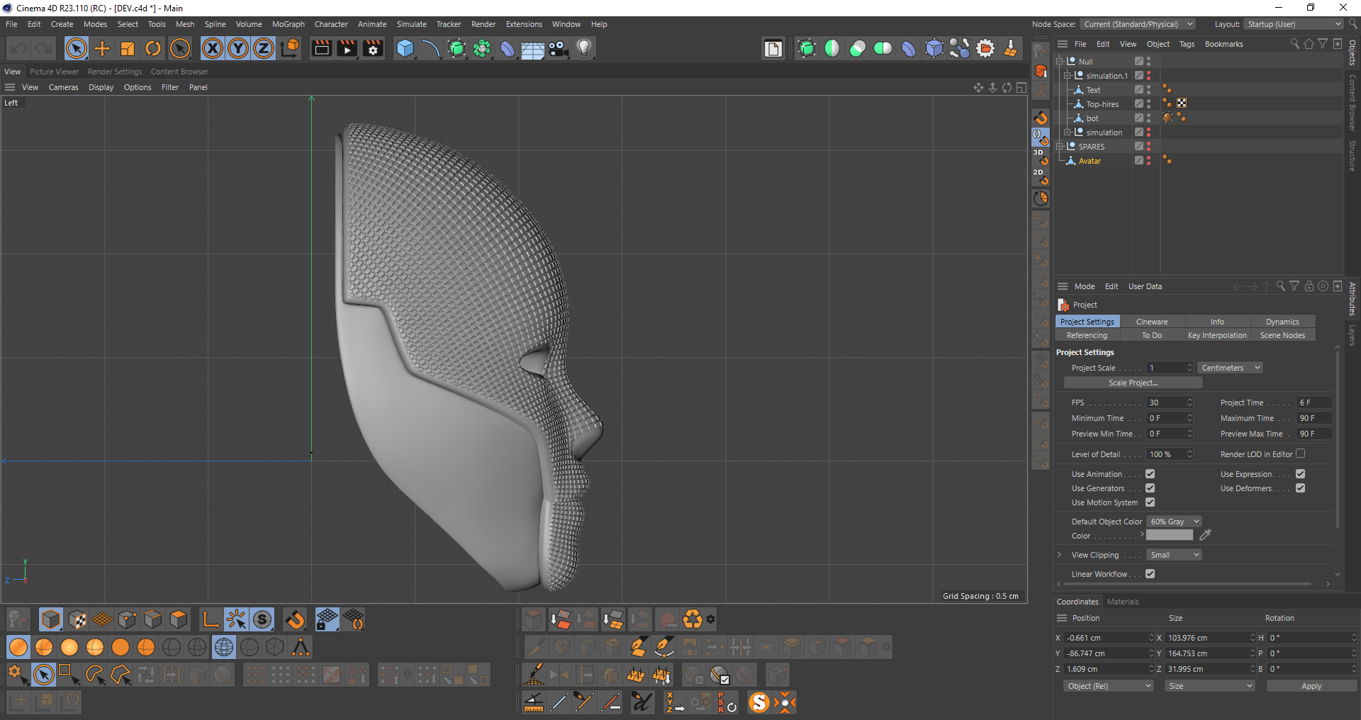Viewport: 1361px width, 720px height.
Task: Toggle Use Motion System checkbox
Action: (1150, 502)
